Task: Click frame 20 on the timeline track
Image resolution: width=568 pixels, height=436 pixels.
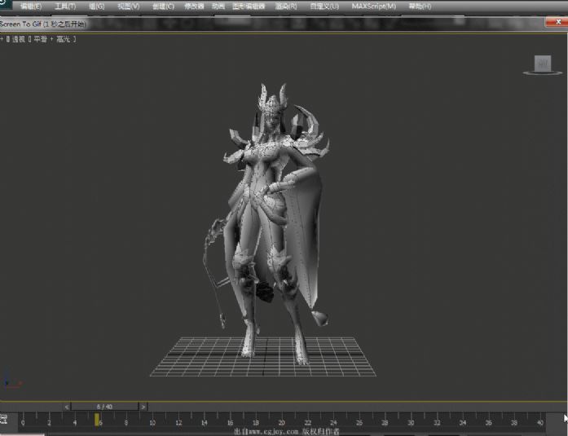Action: pyautogui.click(x=281, y=422)
